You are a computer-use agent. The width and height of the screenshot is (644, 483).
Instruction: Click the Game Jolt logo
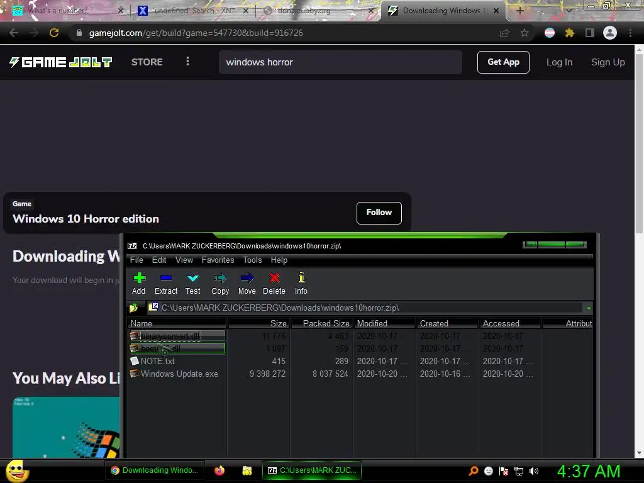point(61,62)
